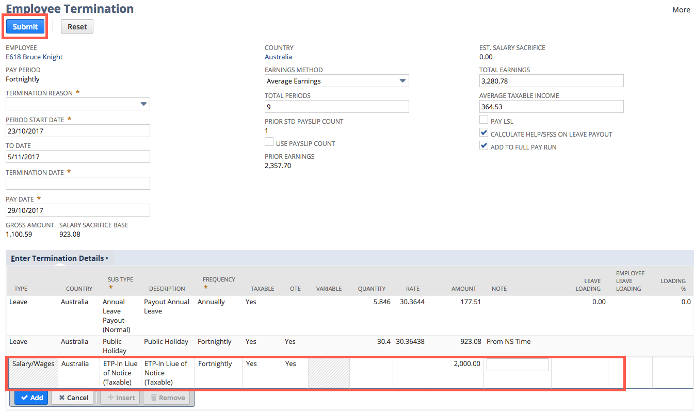Viewport: 694px width, 414px height.
Task: Click the Cancel X icon
Action: [x=61, y=398]
